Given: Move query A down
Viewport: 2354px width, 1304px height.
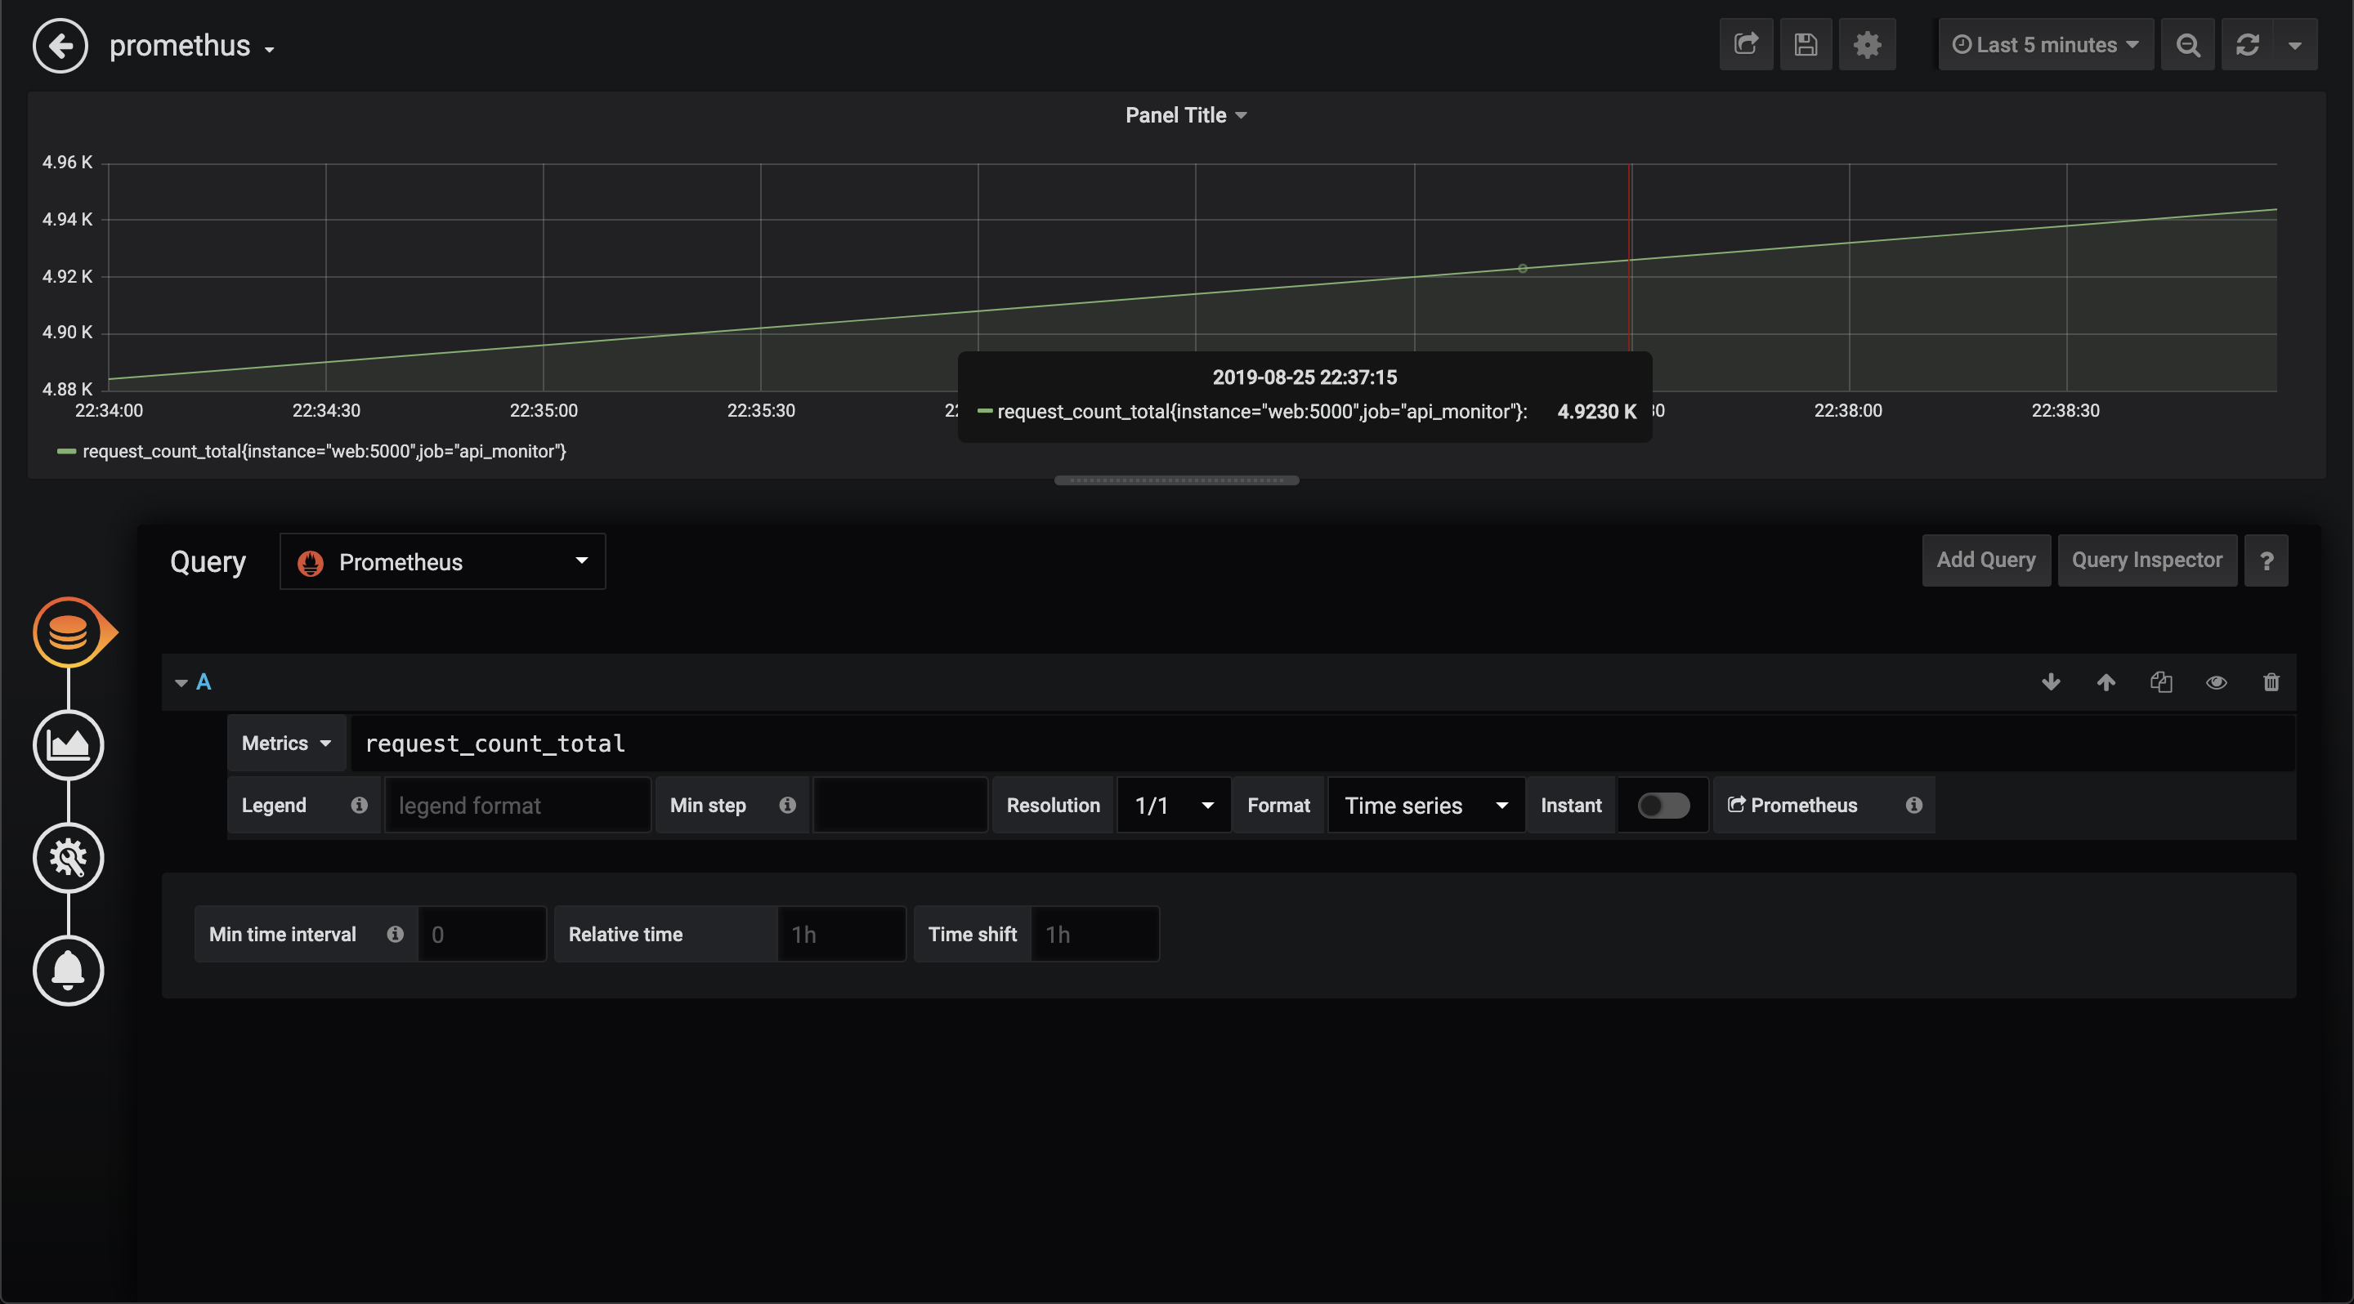Looking at the screenshot, I should 2051,682.
